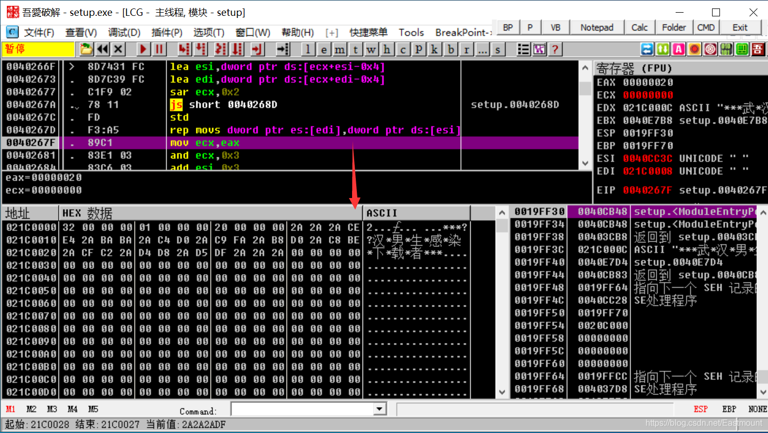Viewport: 768px width, 433px height.
Task: Select ESP stack reference mode
Action: (700, 409)
